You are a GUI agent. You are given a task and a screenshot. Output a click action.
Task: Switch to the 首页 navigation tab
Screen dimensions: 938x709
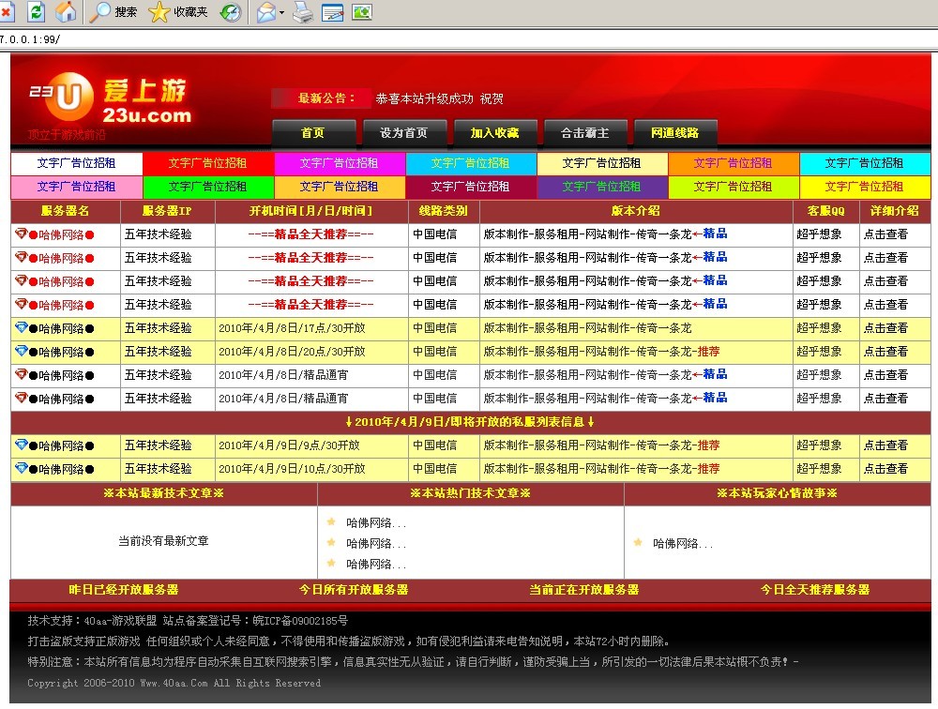click(313, 133)
